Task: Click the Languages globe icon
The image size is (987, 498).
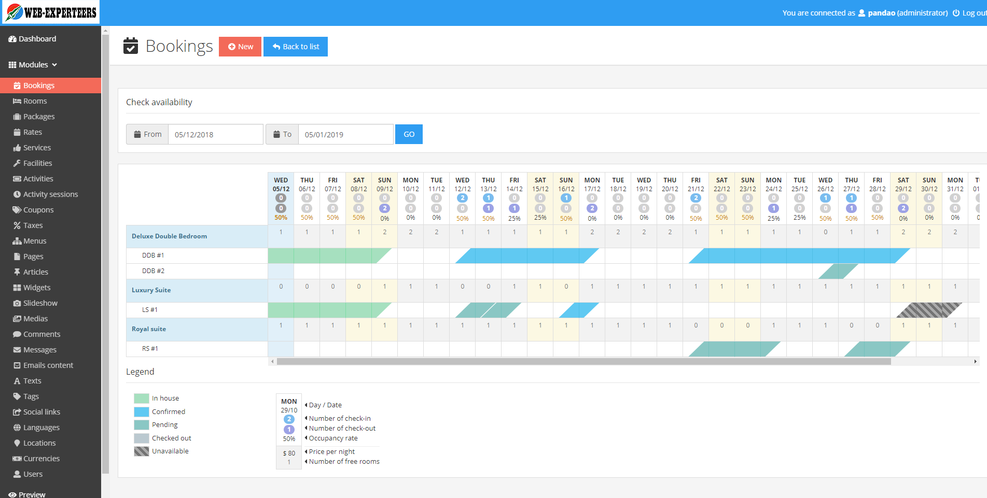Action: (17, 428)
